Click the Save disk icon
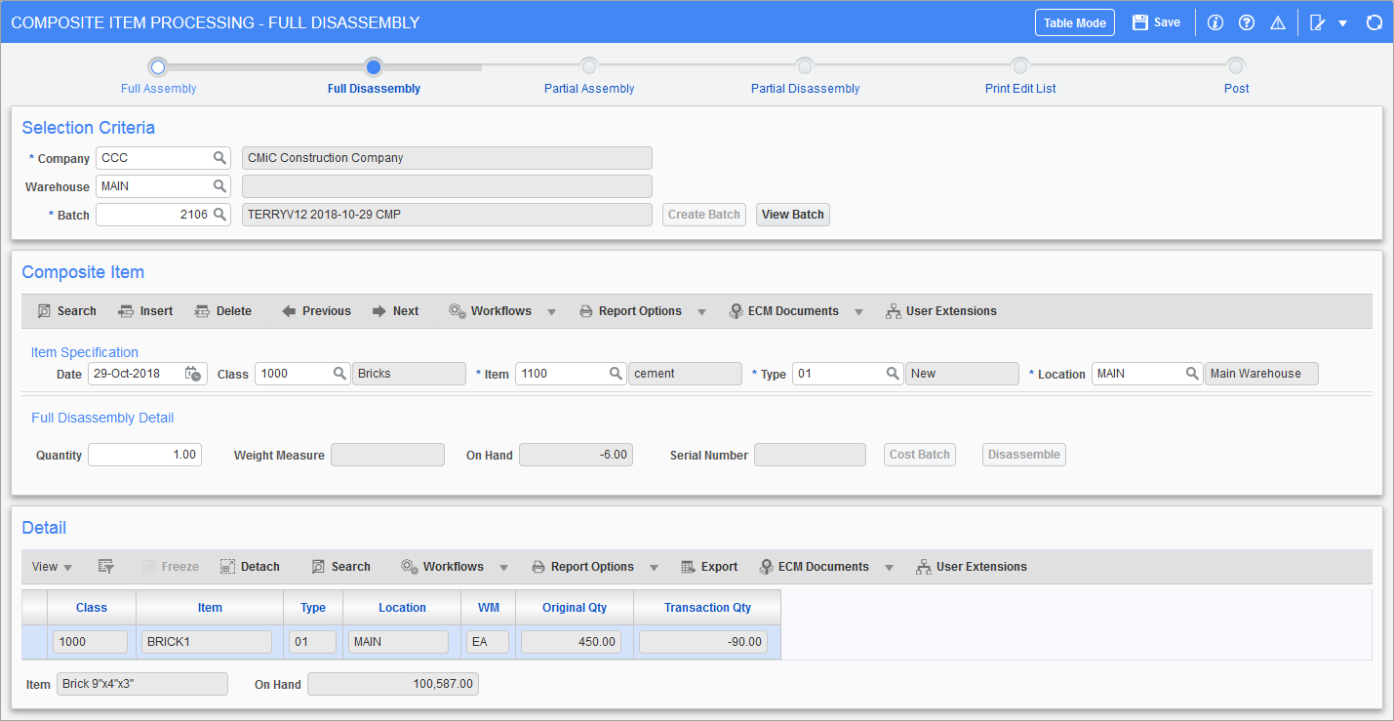1394x721 pixels. tap(1139, 22)
